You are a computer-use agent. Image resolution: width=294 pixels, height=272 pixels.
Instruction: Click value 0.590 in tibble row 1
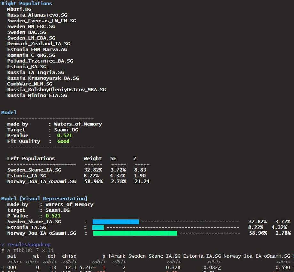click(x=283, y=268)
